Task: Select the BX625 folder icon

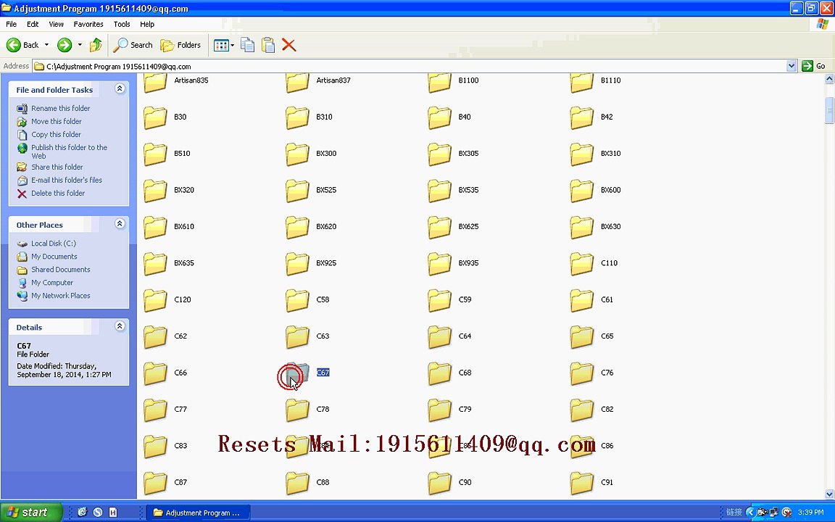Action: 439,227
